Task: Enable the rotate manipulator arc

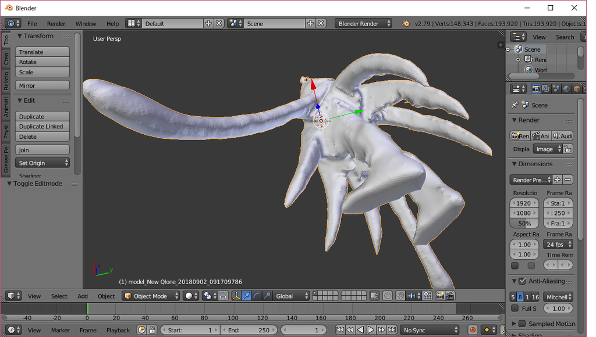Action: [257, 296]
